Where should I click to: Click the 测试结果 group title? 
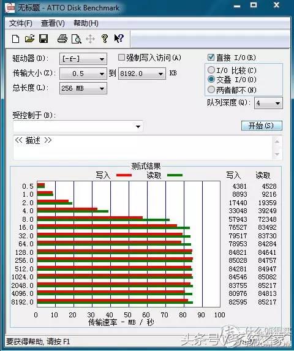pos(146,166)
